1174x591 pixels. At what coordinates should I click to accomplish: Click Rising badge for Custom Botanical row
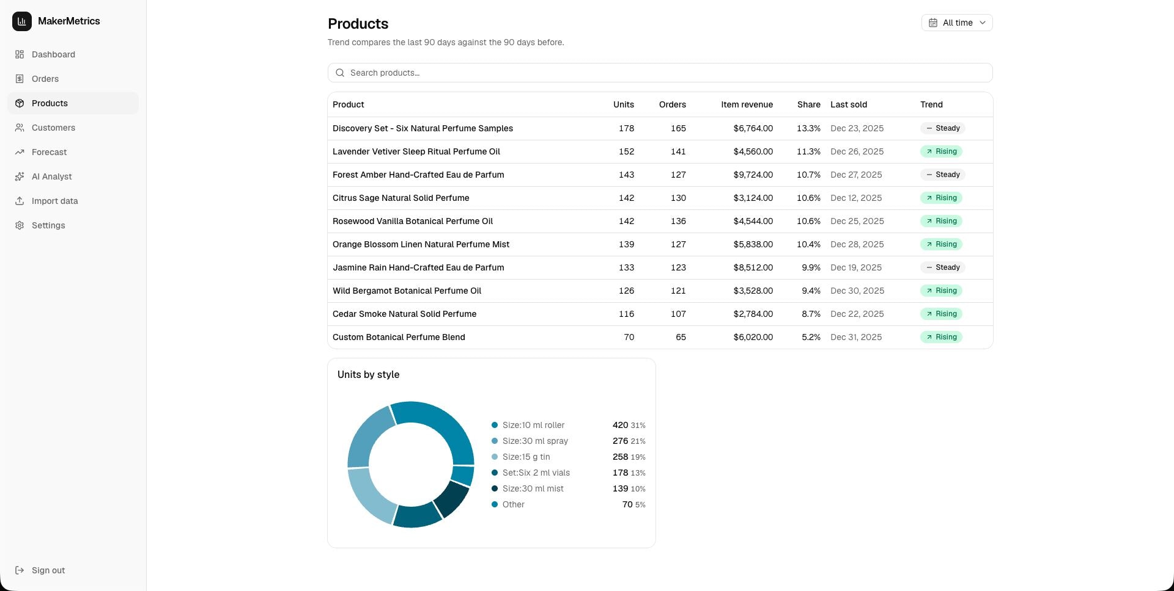941,337
